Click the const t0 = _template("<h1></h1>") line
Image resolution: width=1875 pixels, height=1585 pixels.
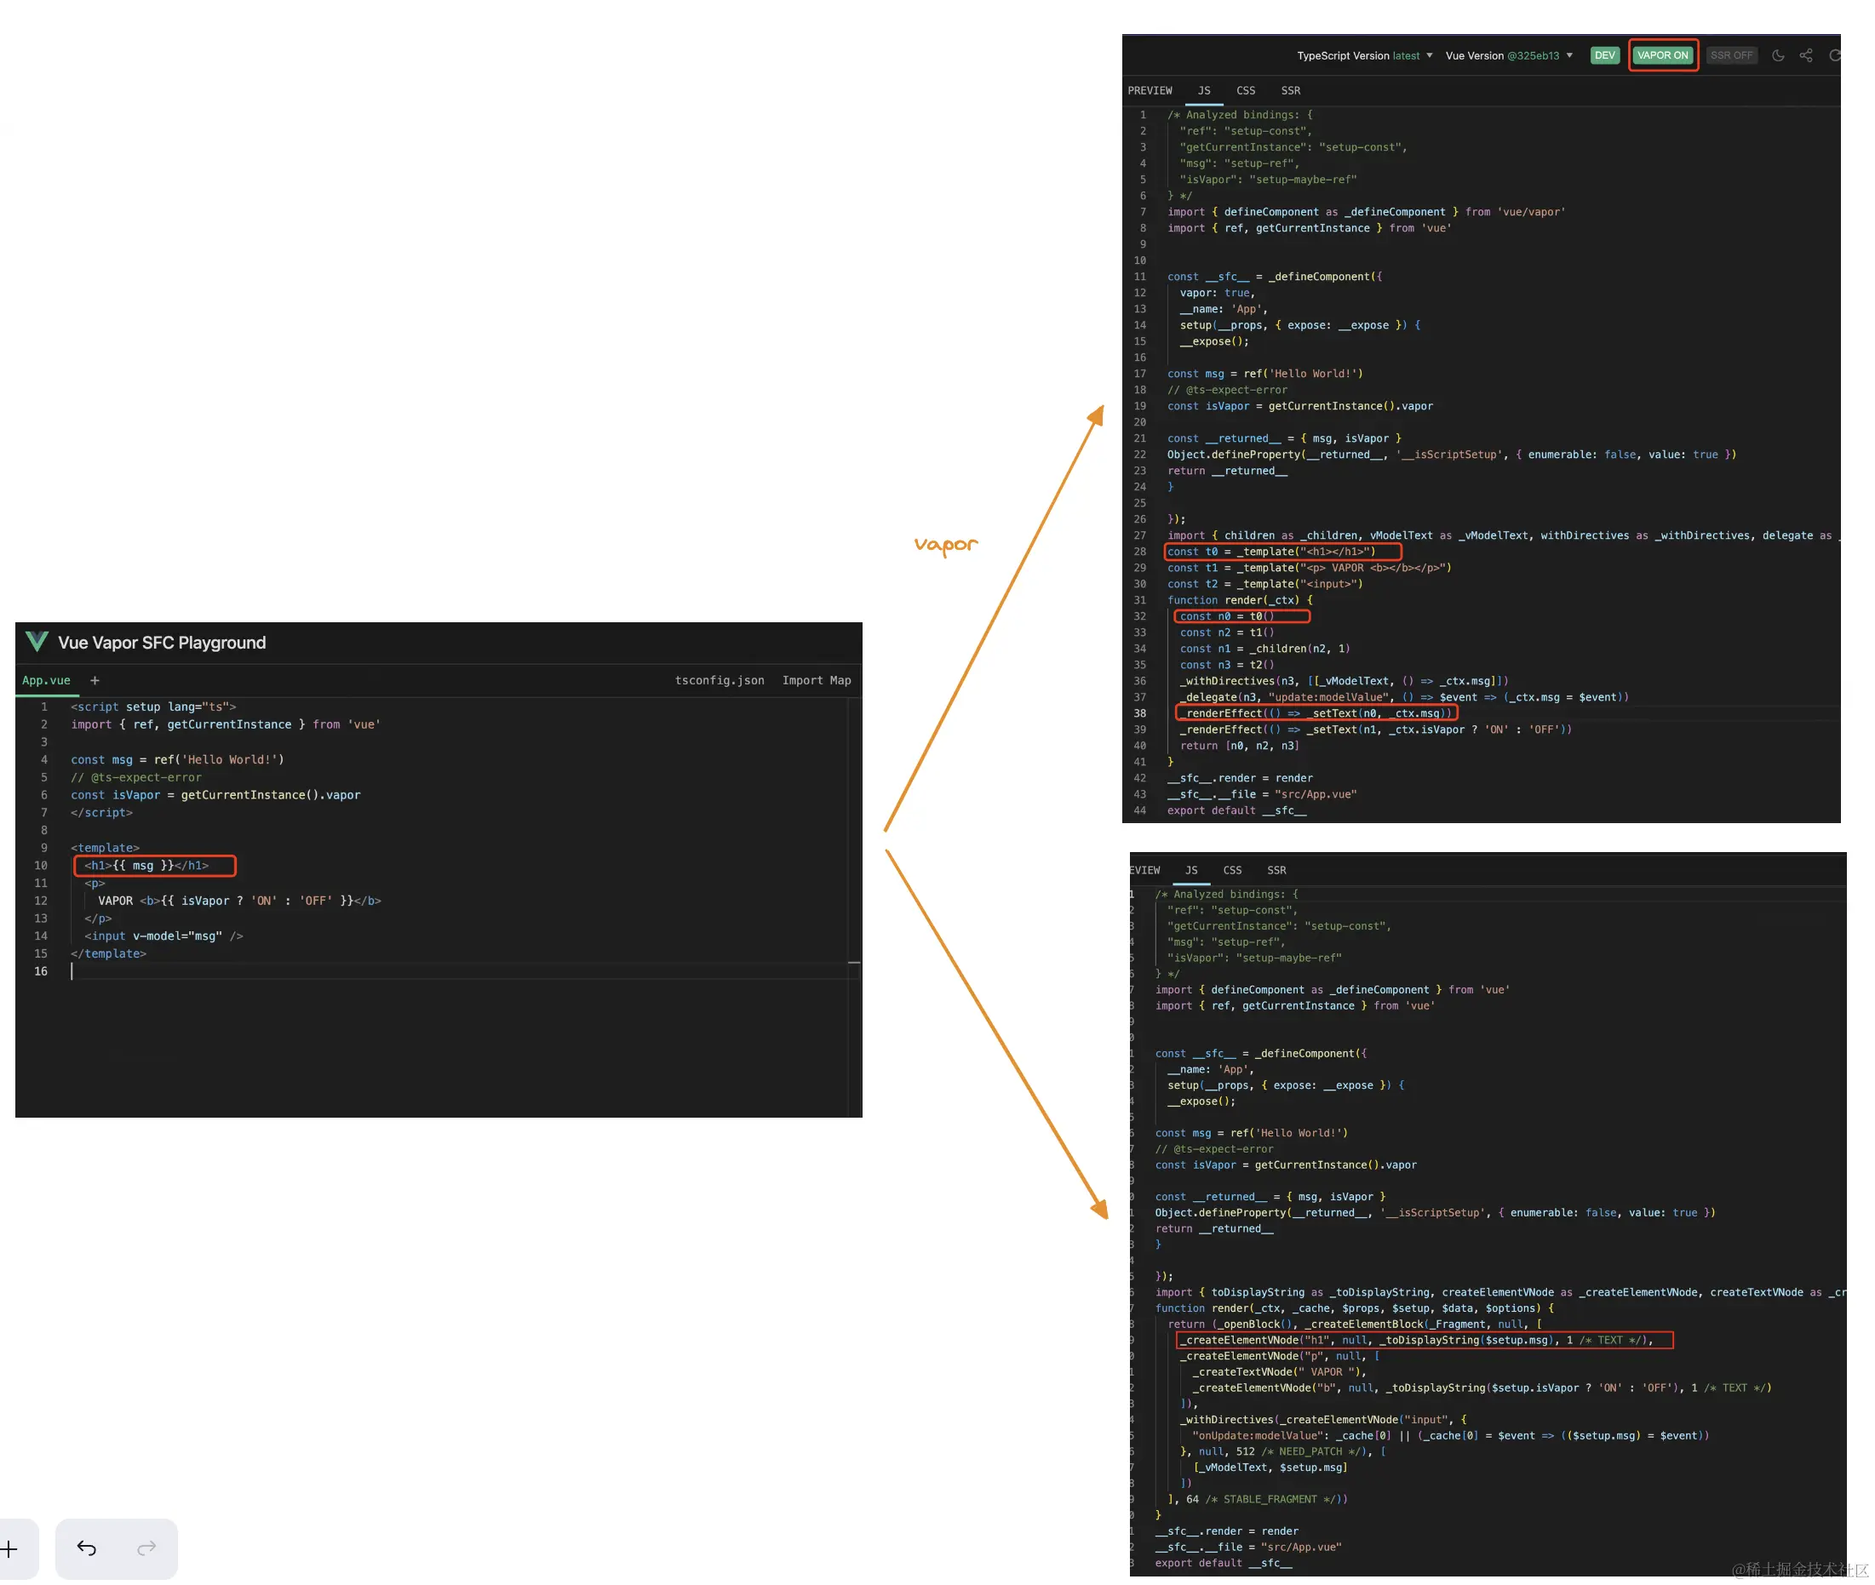[1271, 552]
